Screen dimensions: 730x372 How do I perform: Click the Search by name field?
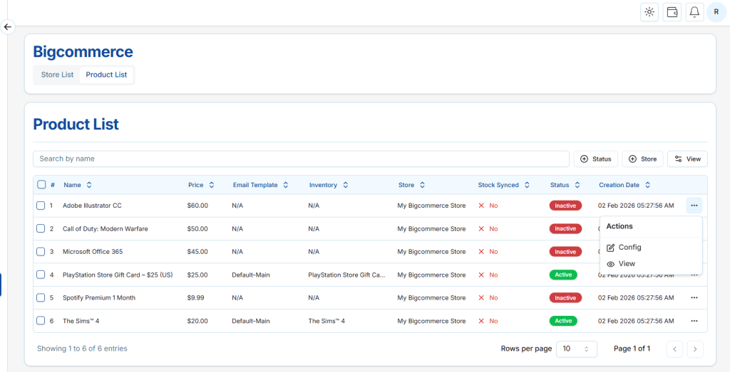pos(301,159)
